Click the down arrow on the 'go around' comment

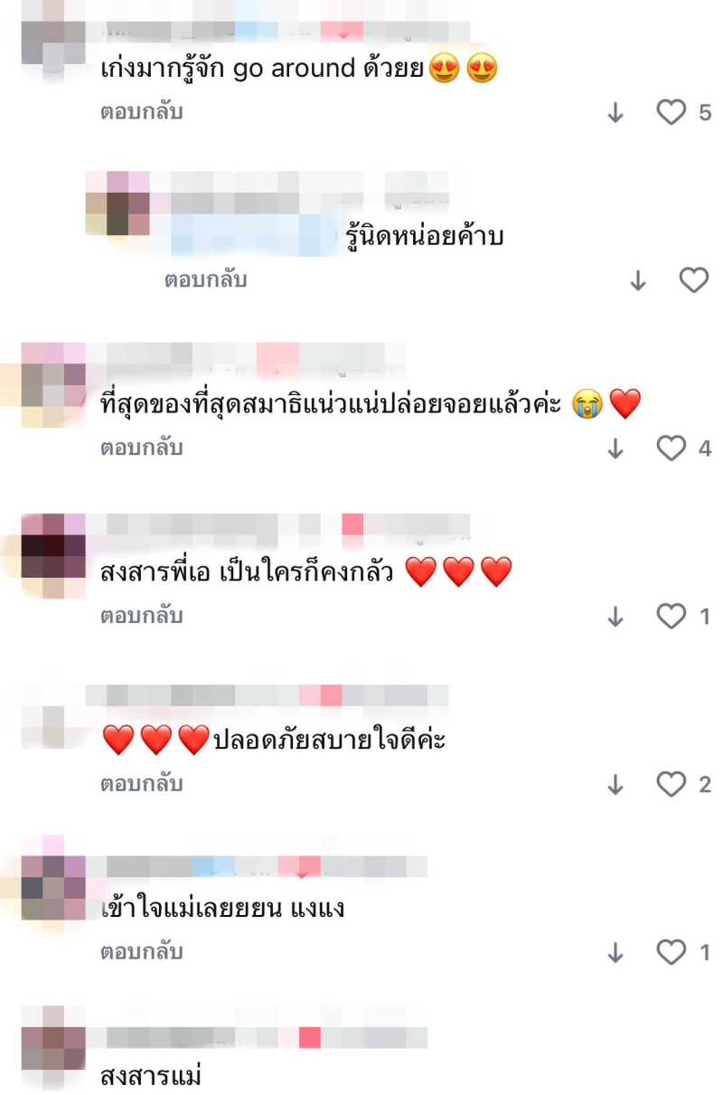click(615, 113)
